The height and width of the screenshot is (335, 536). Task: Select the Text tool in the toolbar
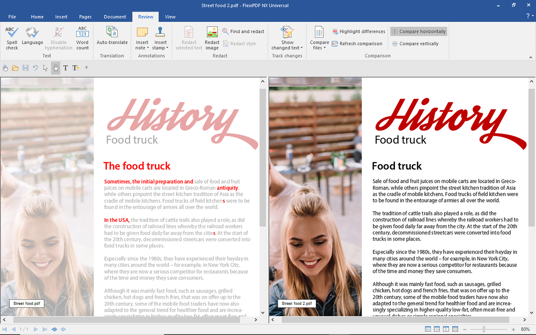(65, 68)
